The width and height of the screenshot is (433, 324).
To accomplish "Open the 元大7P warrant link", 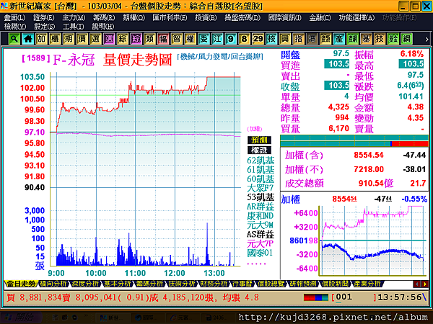I will [260, 244].
